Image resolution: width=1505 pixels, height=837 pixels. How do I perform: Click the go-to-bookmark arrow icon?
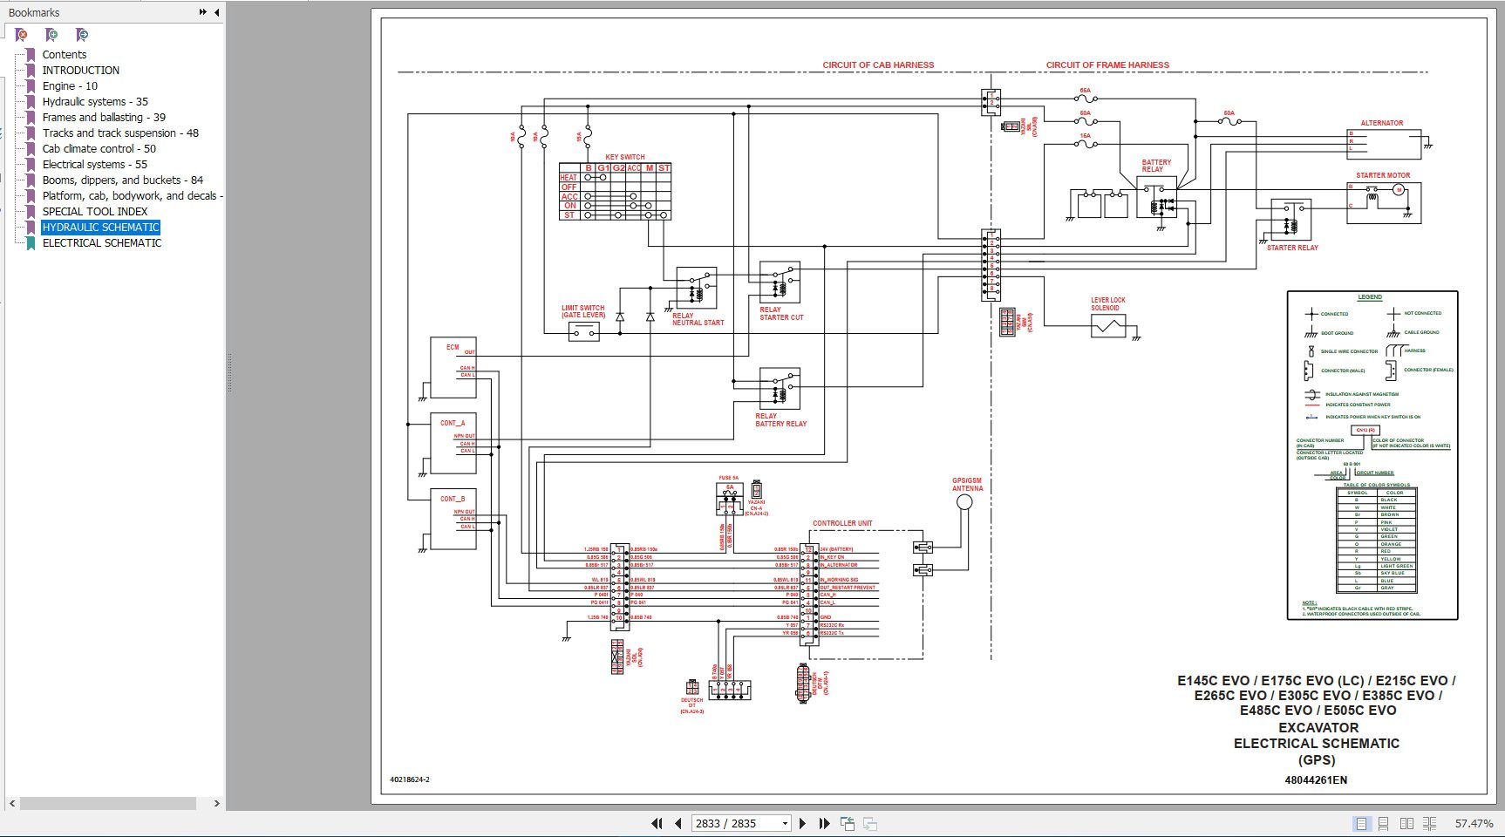pyautogui.click(x=81, y=35)
